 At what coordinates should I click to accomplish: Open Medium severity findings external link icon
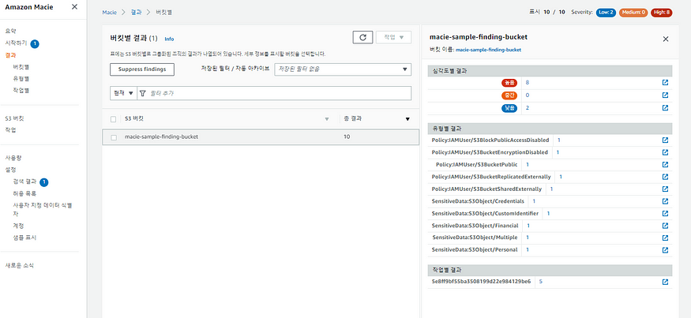[x=665, y=95]
